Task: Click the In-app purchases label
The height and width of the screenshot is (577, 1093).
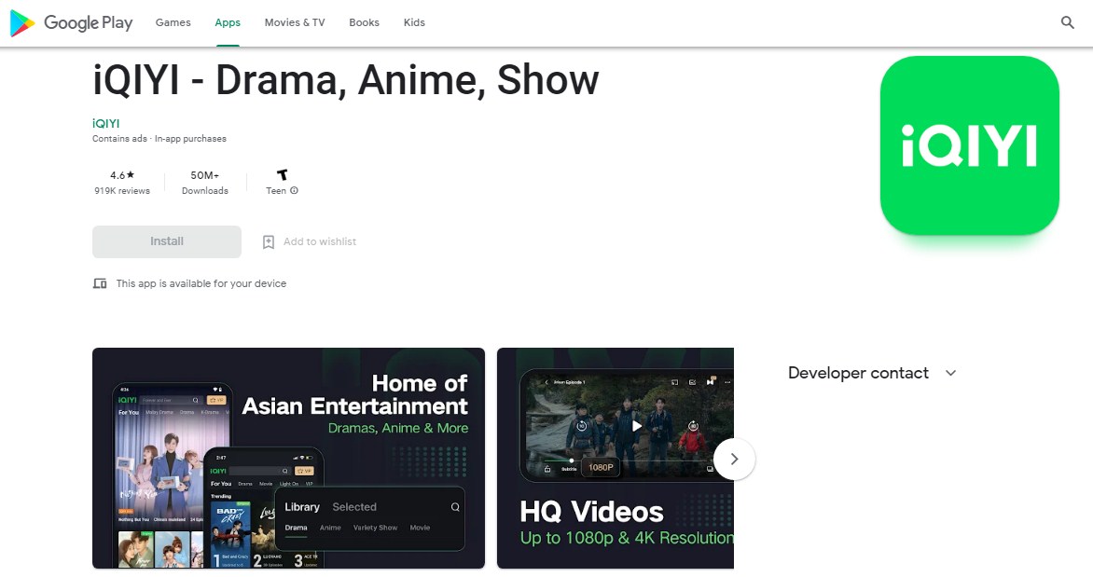Action: pos(190,139)
